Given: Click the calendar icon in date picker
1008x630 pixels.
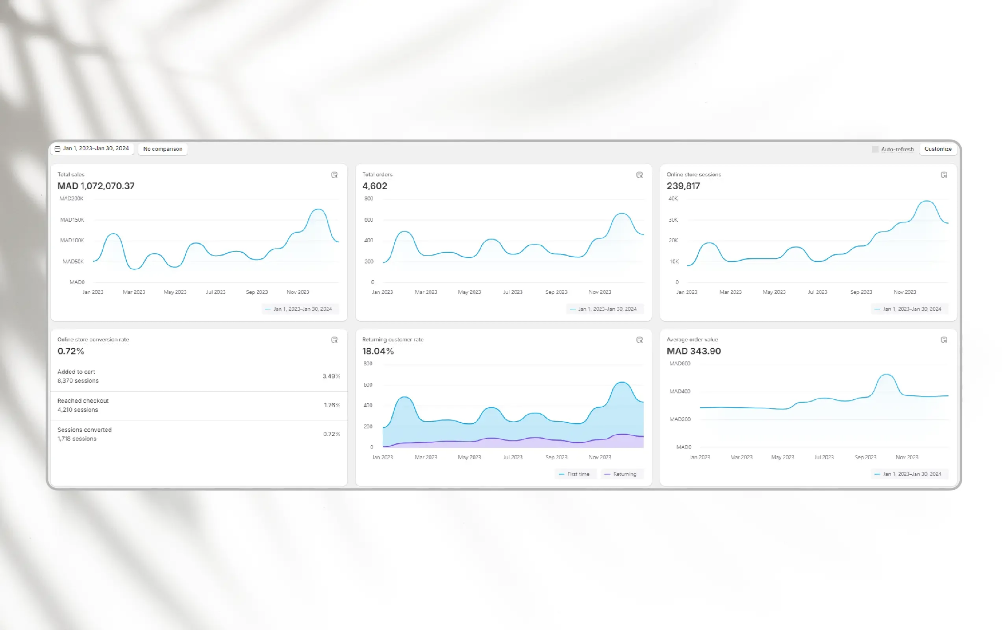Looking at the screenshot, I should tap(57, 149).
